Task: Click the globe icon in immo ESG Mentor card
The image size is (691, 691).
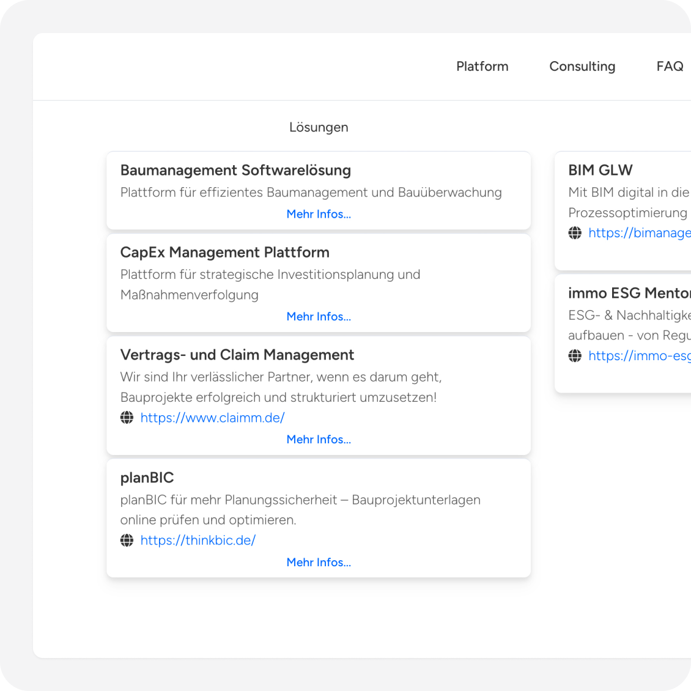Action: tap(575, 356)
